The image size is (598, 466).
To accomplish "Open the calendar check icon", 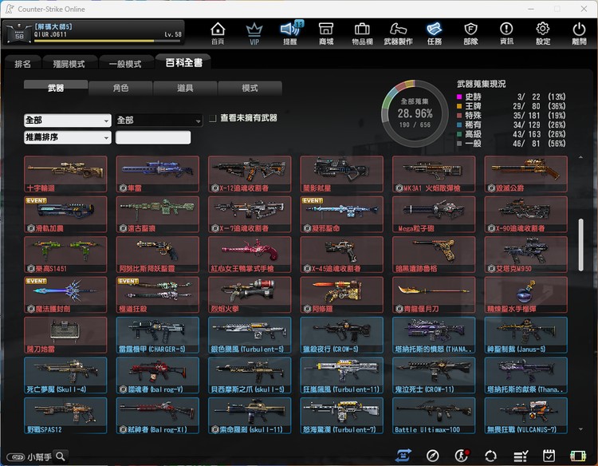I will click(549, 456).
